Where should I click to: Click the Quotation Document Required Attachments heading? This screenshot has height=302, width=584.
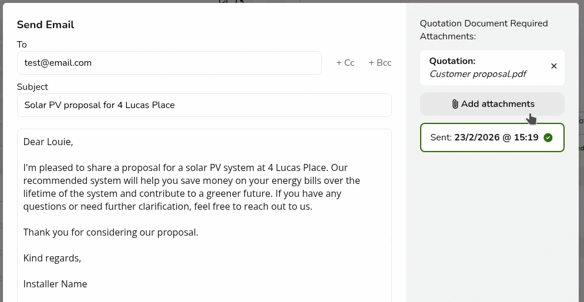(484, 30)
